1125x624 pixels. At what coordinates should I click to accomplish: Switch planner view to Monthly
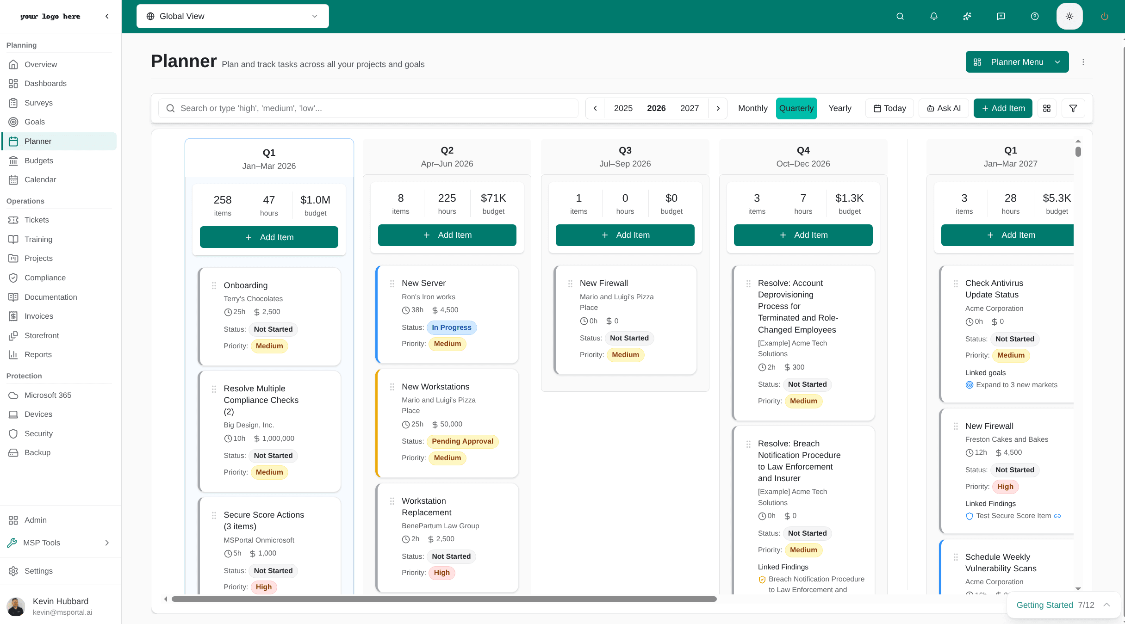coord(752,108)
